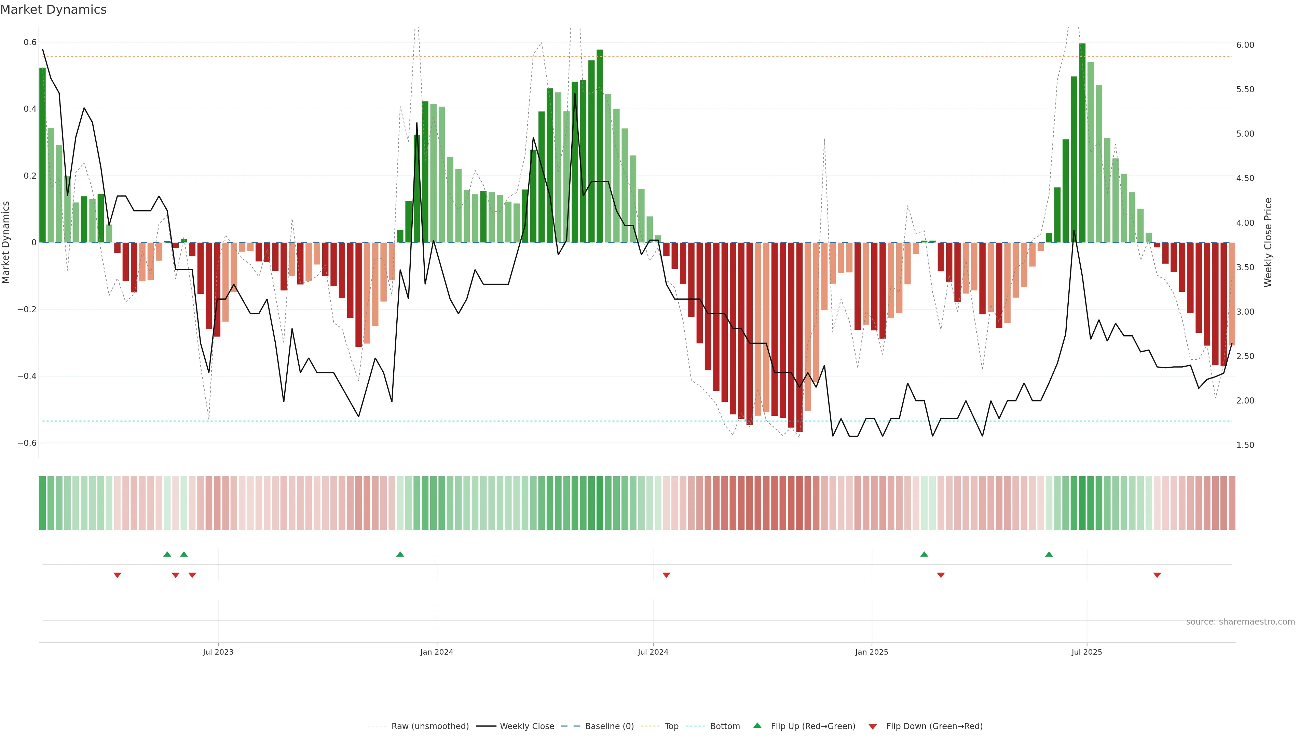Click the Flip Down marker after Jan 2025
This screenshot has height=738, width=1312.
941,575
